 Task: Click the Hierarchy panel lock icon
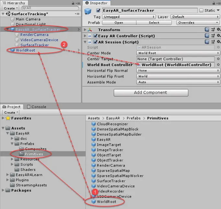pos(73,3)
